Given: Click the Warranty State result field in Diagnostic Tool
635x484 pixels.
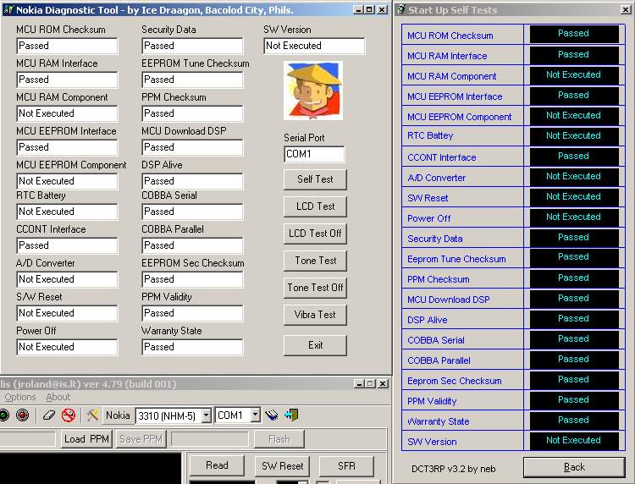Looking at the screenshot, I should pyautogui.click(x=192, y=347).
